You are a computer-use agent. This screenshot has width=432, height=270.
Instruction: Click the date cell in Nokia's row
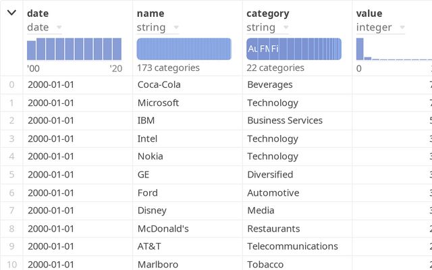click(51, 157)
